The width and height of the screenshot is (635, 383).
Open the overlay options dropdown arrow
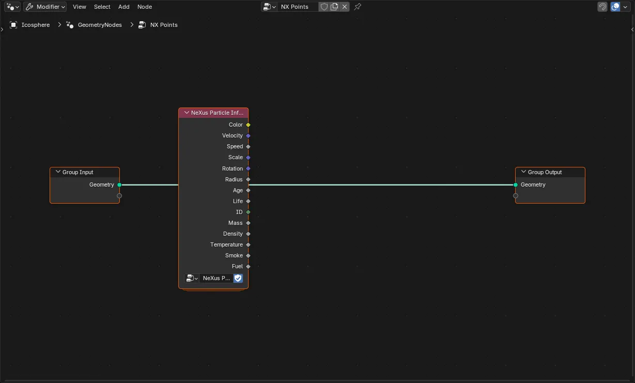click(x=626, y=7)
